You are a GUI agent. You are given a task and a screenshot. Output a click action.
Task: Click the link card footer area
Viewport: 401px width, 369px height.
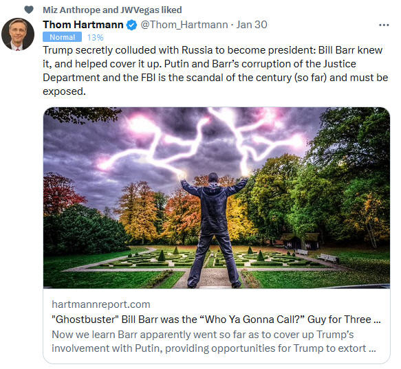(x=217, y=326)
